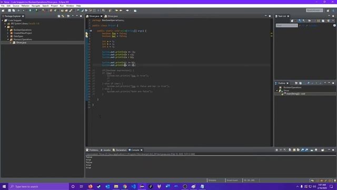Open Visual Studio Code from the taskbar
Image resolution: width=337 pixels, height=190 pixels.
[x=133, y=186]
